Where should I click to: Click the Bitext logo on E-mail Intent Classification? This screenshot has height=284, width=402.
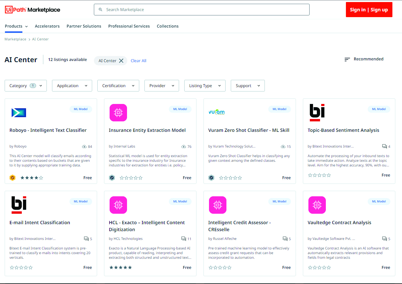[x=19, y=205]
